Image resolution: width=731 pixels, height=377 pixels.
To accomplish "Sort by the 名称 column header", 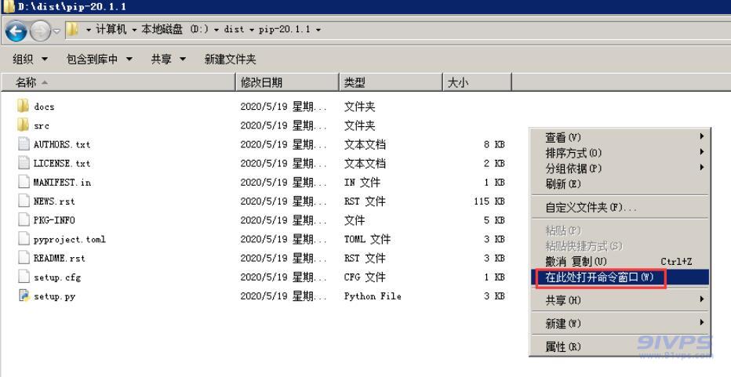I will pos(119,82).
